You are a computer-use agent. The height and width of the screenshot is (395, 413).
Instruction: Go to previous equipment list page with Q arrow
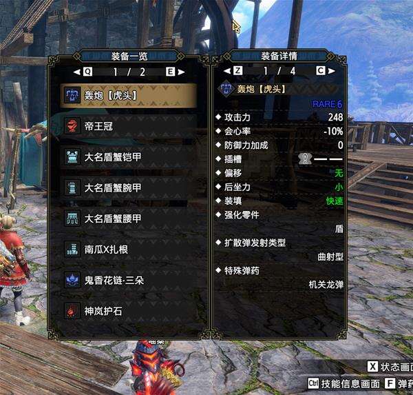83,72
